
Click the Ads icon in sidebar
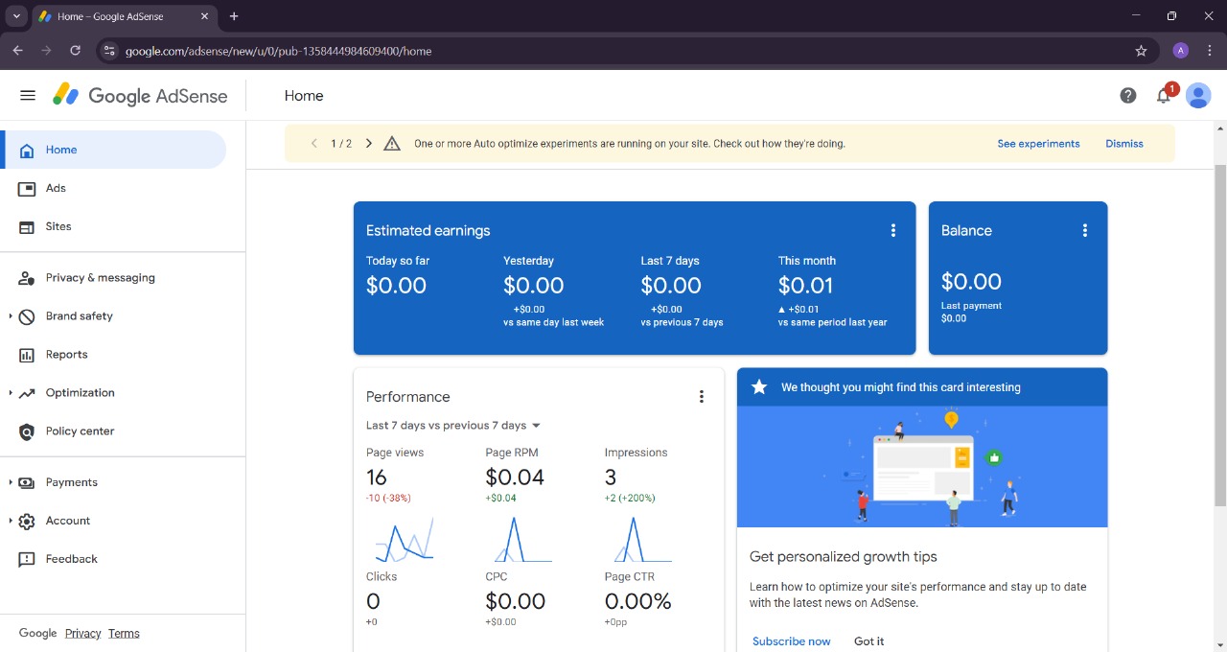[x=27, y=189]
